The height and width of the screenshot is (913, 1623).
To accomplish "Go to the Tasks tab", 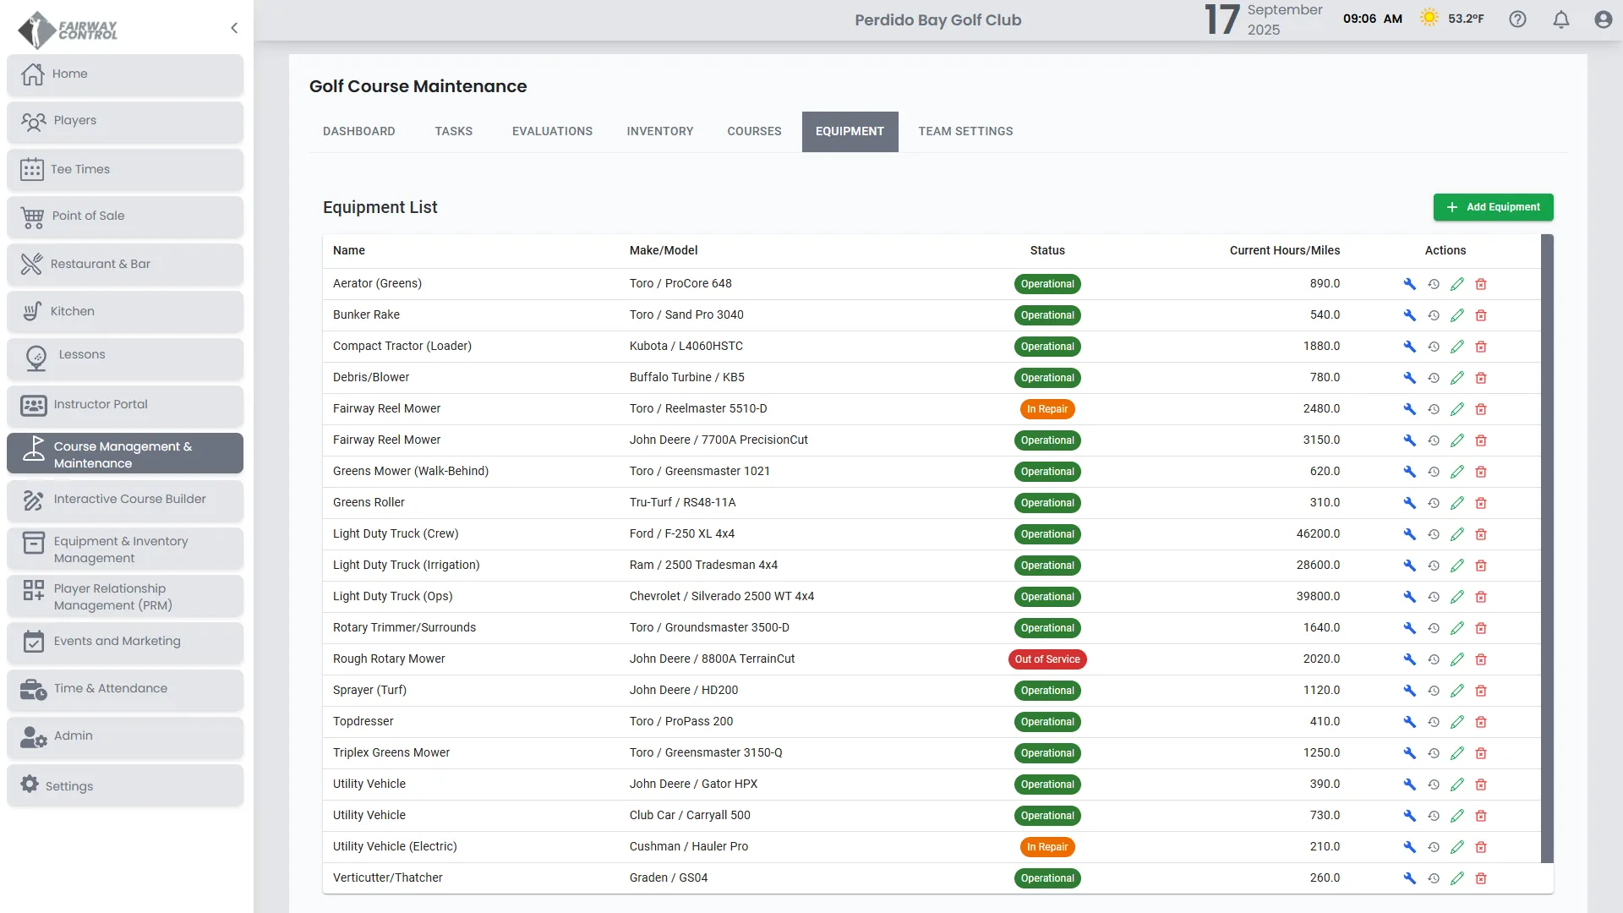I will click(x=453, y=131).
